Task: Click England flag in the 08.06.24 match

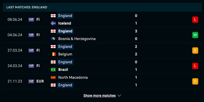Action: point(53,16)
